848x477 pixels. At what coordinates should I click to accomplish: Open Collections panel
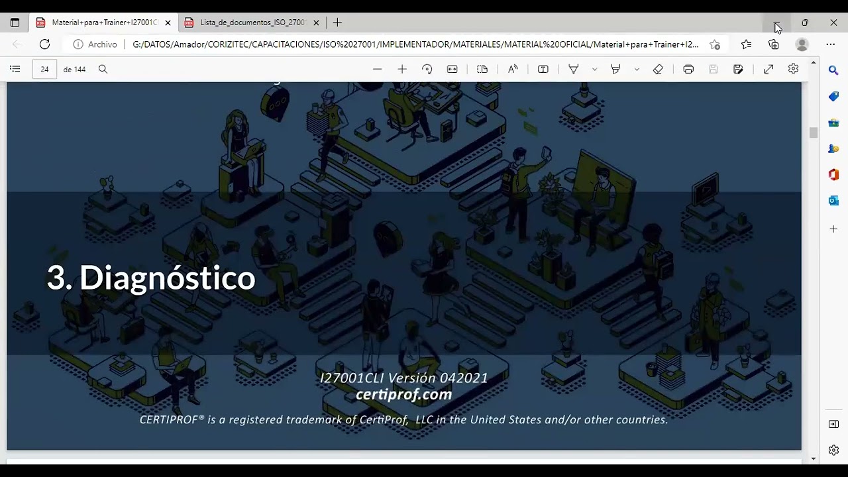coord(774,44)
